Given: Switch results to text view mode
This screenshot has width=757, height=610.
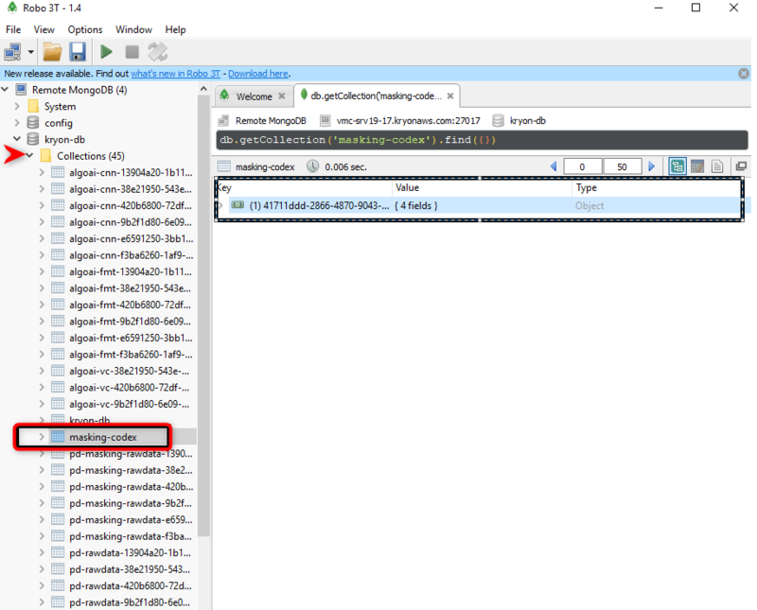Looking at the screenshot, I should click(x=717, y=166).
